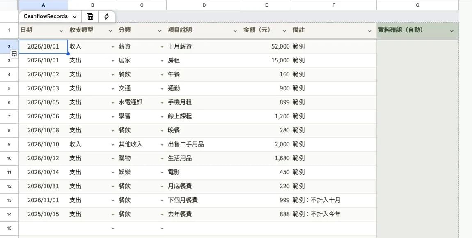472x238 pixels.
Task: Click the amount cell 450
Action: 266,172
